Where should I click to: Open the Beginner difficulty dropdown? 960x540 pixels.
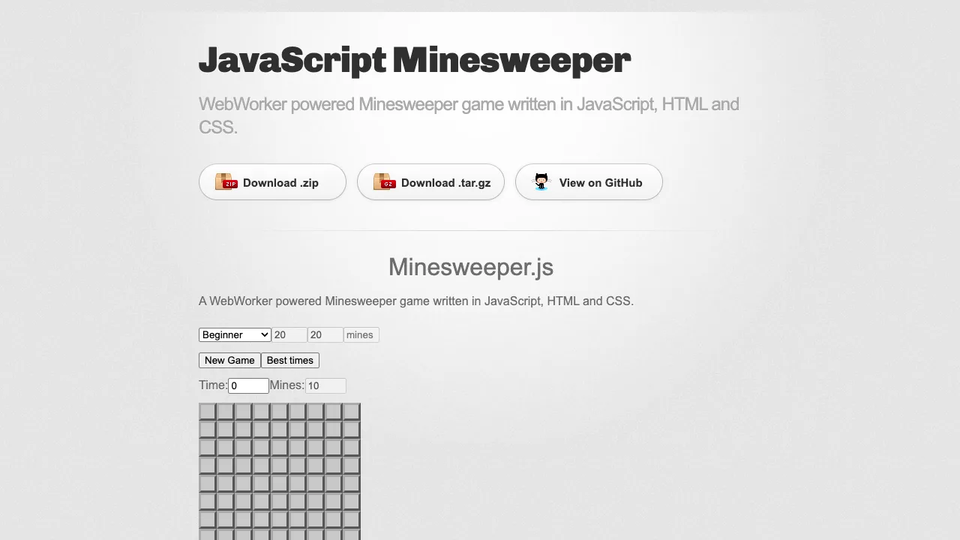(x=235, y=334)
